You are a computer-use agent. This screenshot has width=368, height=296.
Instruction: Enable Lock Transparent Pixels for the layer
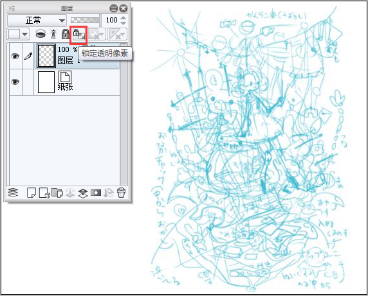coord(78,35)
